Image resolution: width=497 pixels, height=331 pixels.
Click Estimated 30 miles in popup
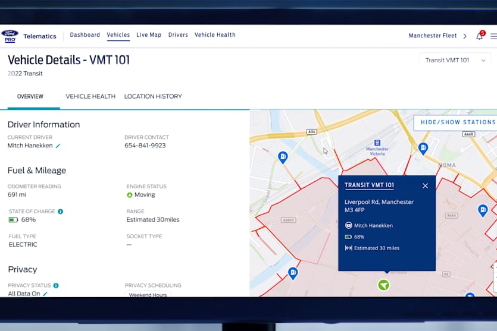point(377,248)
